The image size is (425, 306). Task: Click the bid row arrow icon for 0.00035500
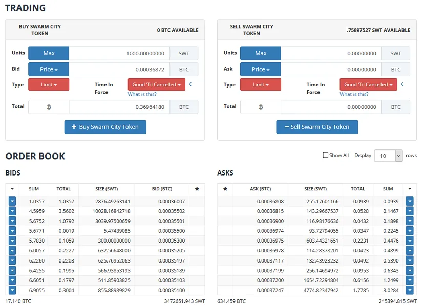click(x=12, y=231)
